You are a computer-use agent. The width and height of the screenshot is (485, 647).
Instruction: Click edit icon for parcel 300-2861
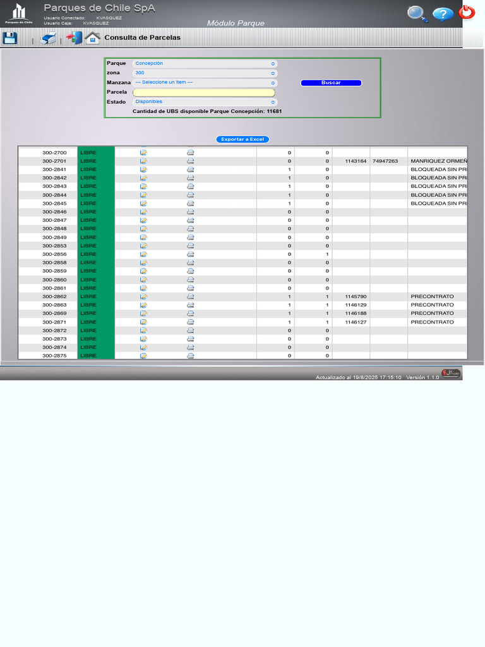click(x=143, y=288)
